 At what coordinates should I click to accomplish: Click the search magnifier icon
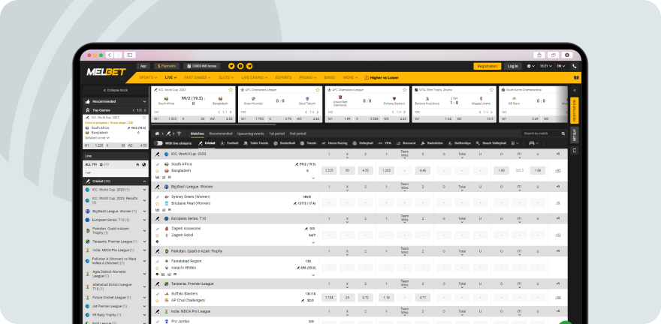[563, 133]
